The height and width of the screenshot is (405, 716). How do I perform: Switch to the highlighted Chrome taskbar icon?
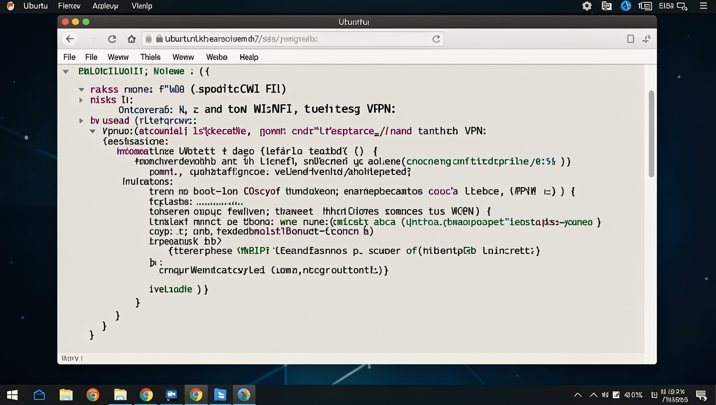tap(196, 395)
